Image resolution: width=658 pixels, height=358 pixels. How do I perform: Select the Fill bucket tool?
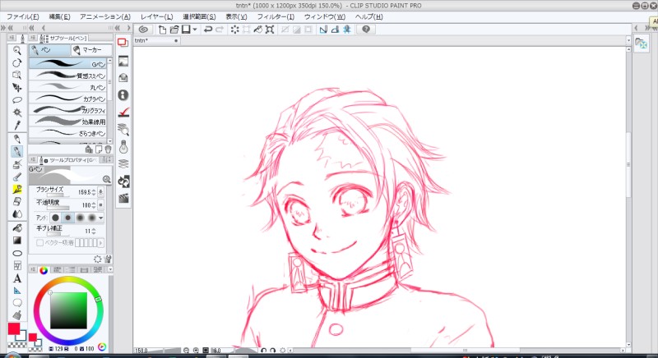[16, 228]
